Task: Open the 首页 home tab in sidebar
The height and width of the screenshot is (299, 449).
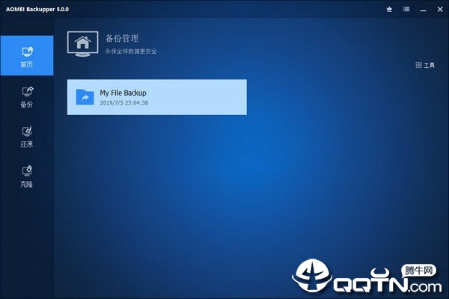Action: [27, 56]
